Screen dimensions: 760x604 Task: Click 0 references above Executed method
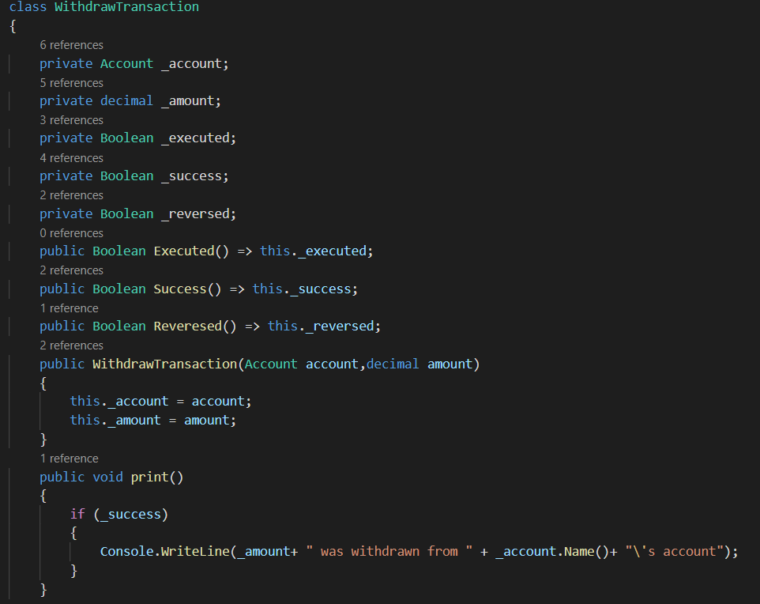click(71, 232)
